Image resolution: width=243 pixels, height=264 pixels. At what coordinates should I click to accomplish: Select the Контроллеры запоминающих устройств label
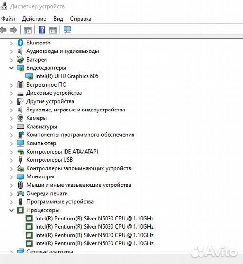click(x=79, y=168)
